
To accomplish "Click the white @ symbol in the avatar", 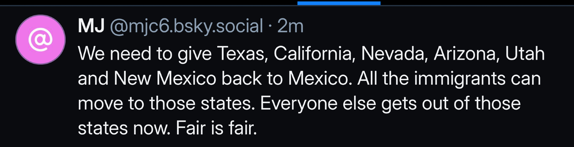I will (x=40, y=40).
